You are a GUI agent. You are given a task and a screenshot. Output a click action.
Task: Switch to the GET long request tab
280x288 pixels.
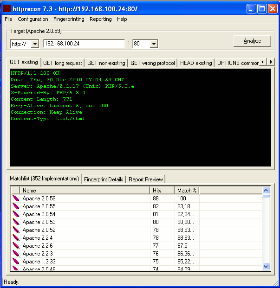click(63, 63)
